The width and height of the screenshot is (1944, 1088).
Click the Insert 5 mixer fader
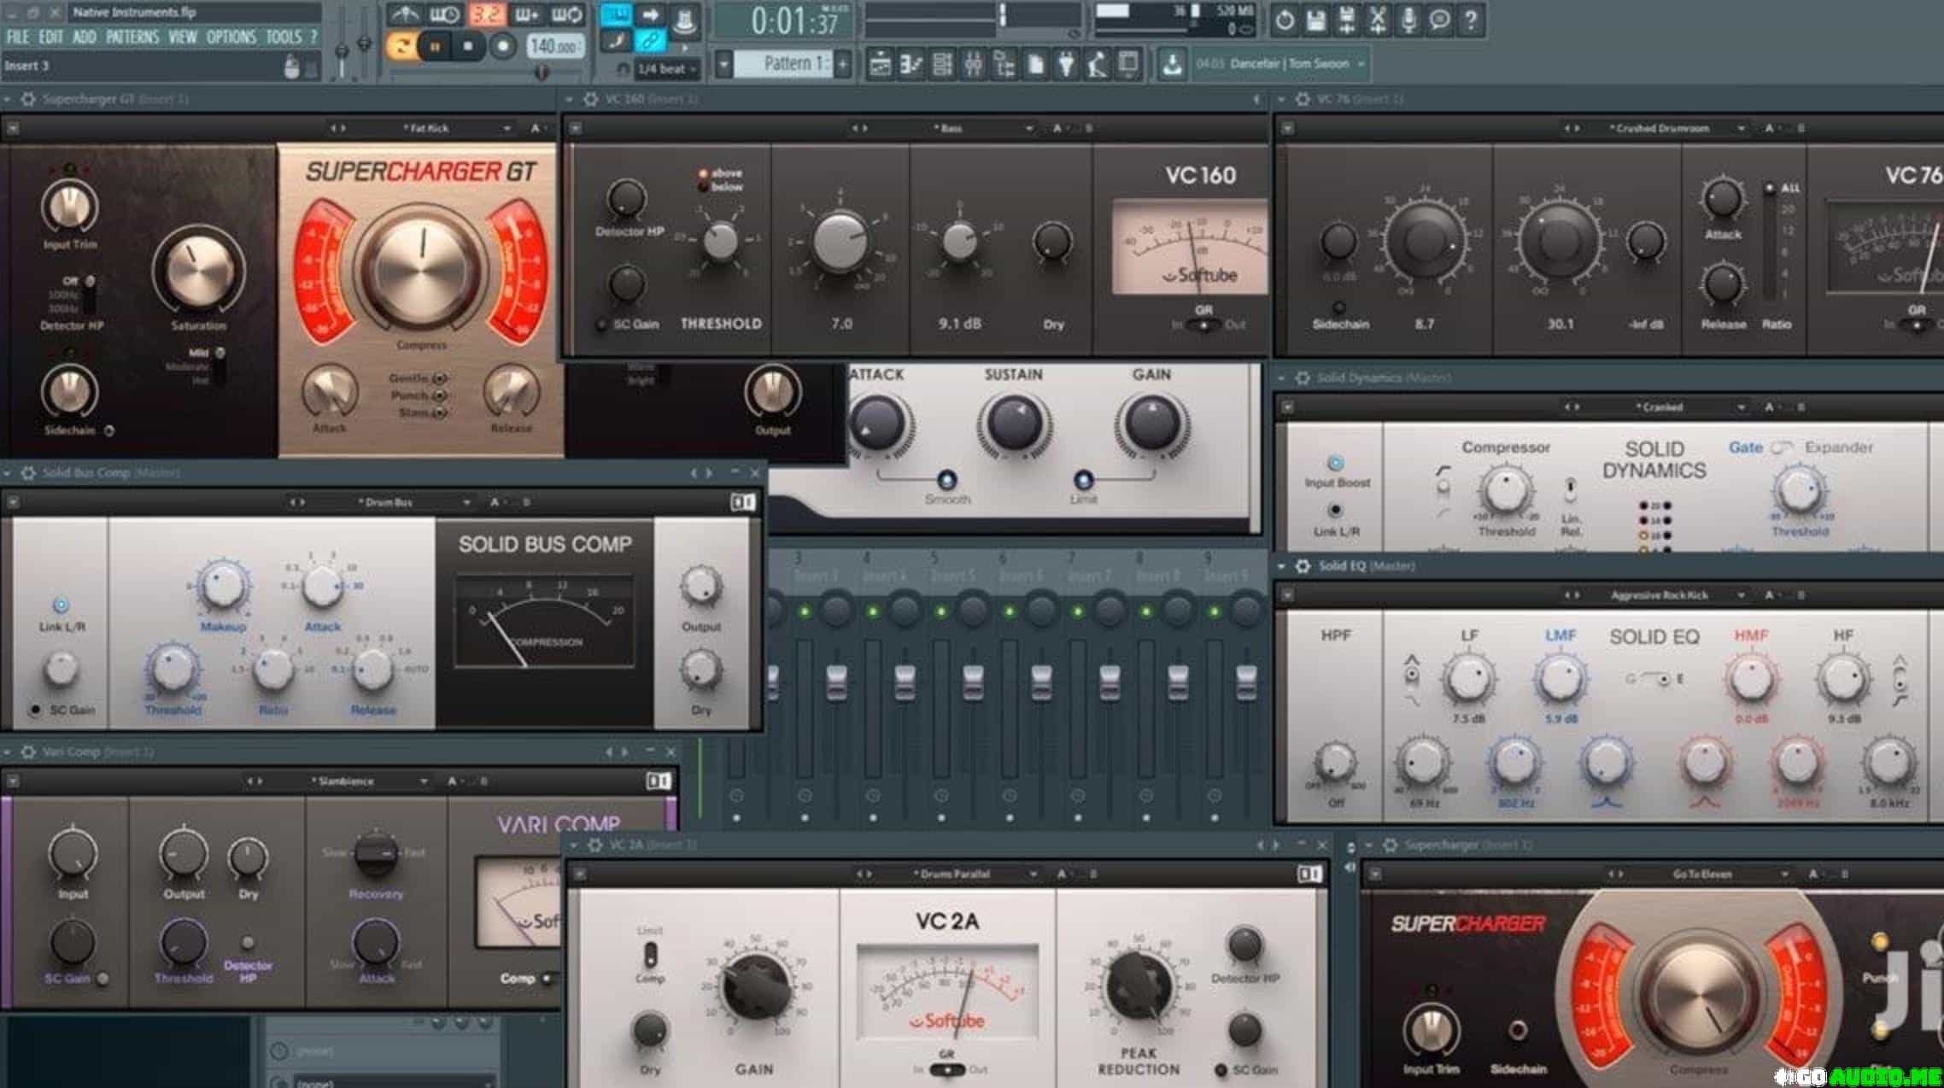pos(973,681)
